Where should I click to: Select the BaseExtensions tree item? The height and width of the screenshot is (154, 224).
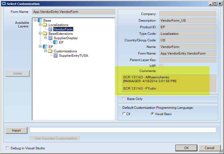pyautogui.click(x=61, y=34)
